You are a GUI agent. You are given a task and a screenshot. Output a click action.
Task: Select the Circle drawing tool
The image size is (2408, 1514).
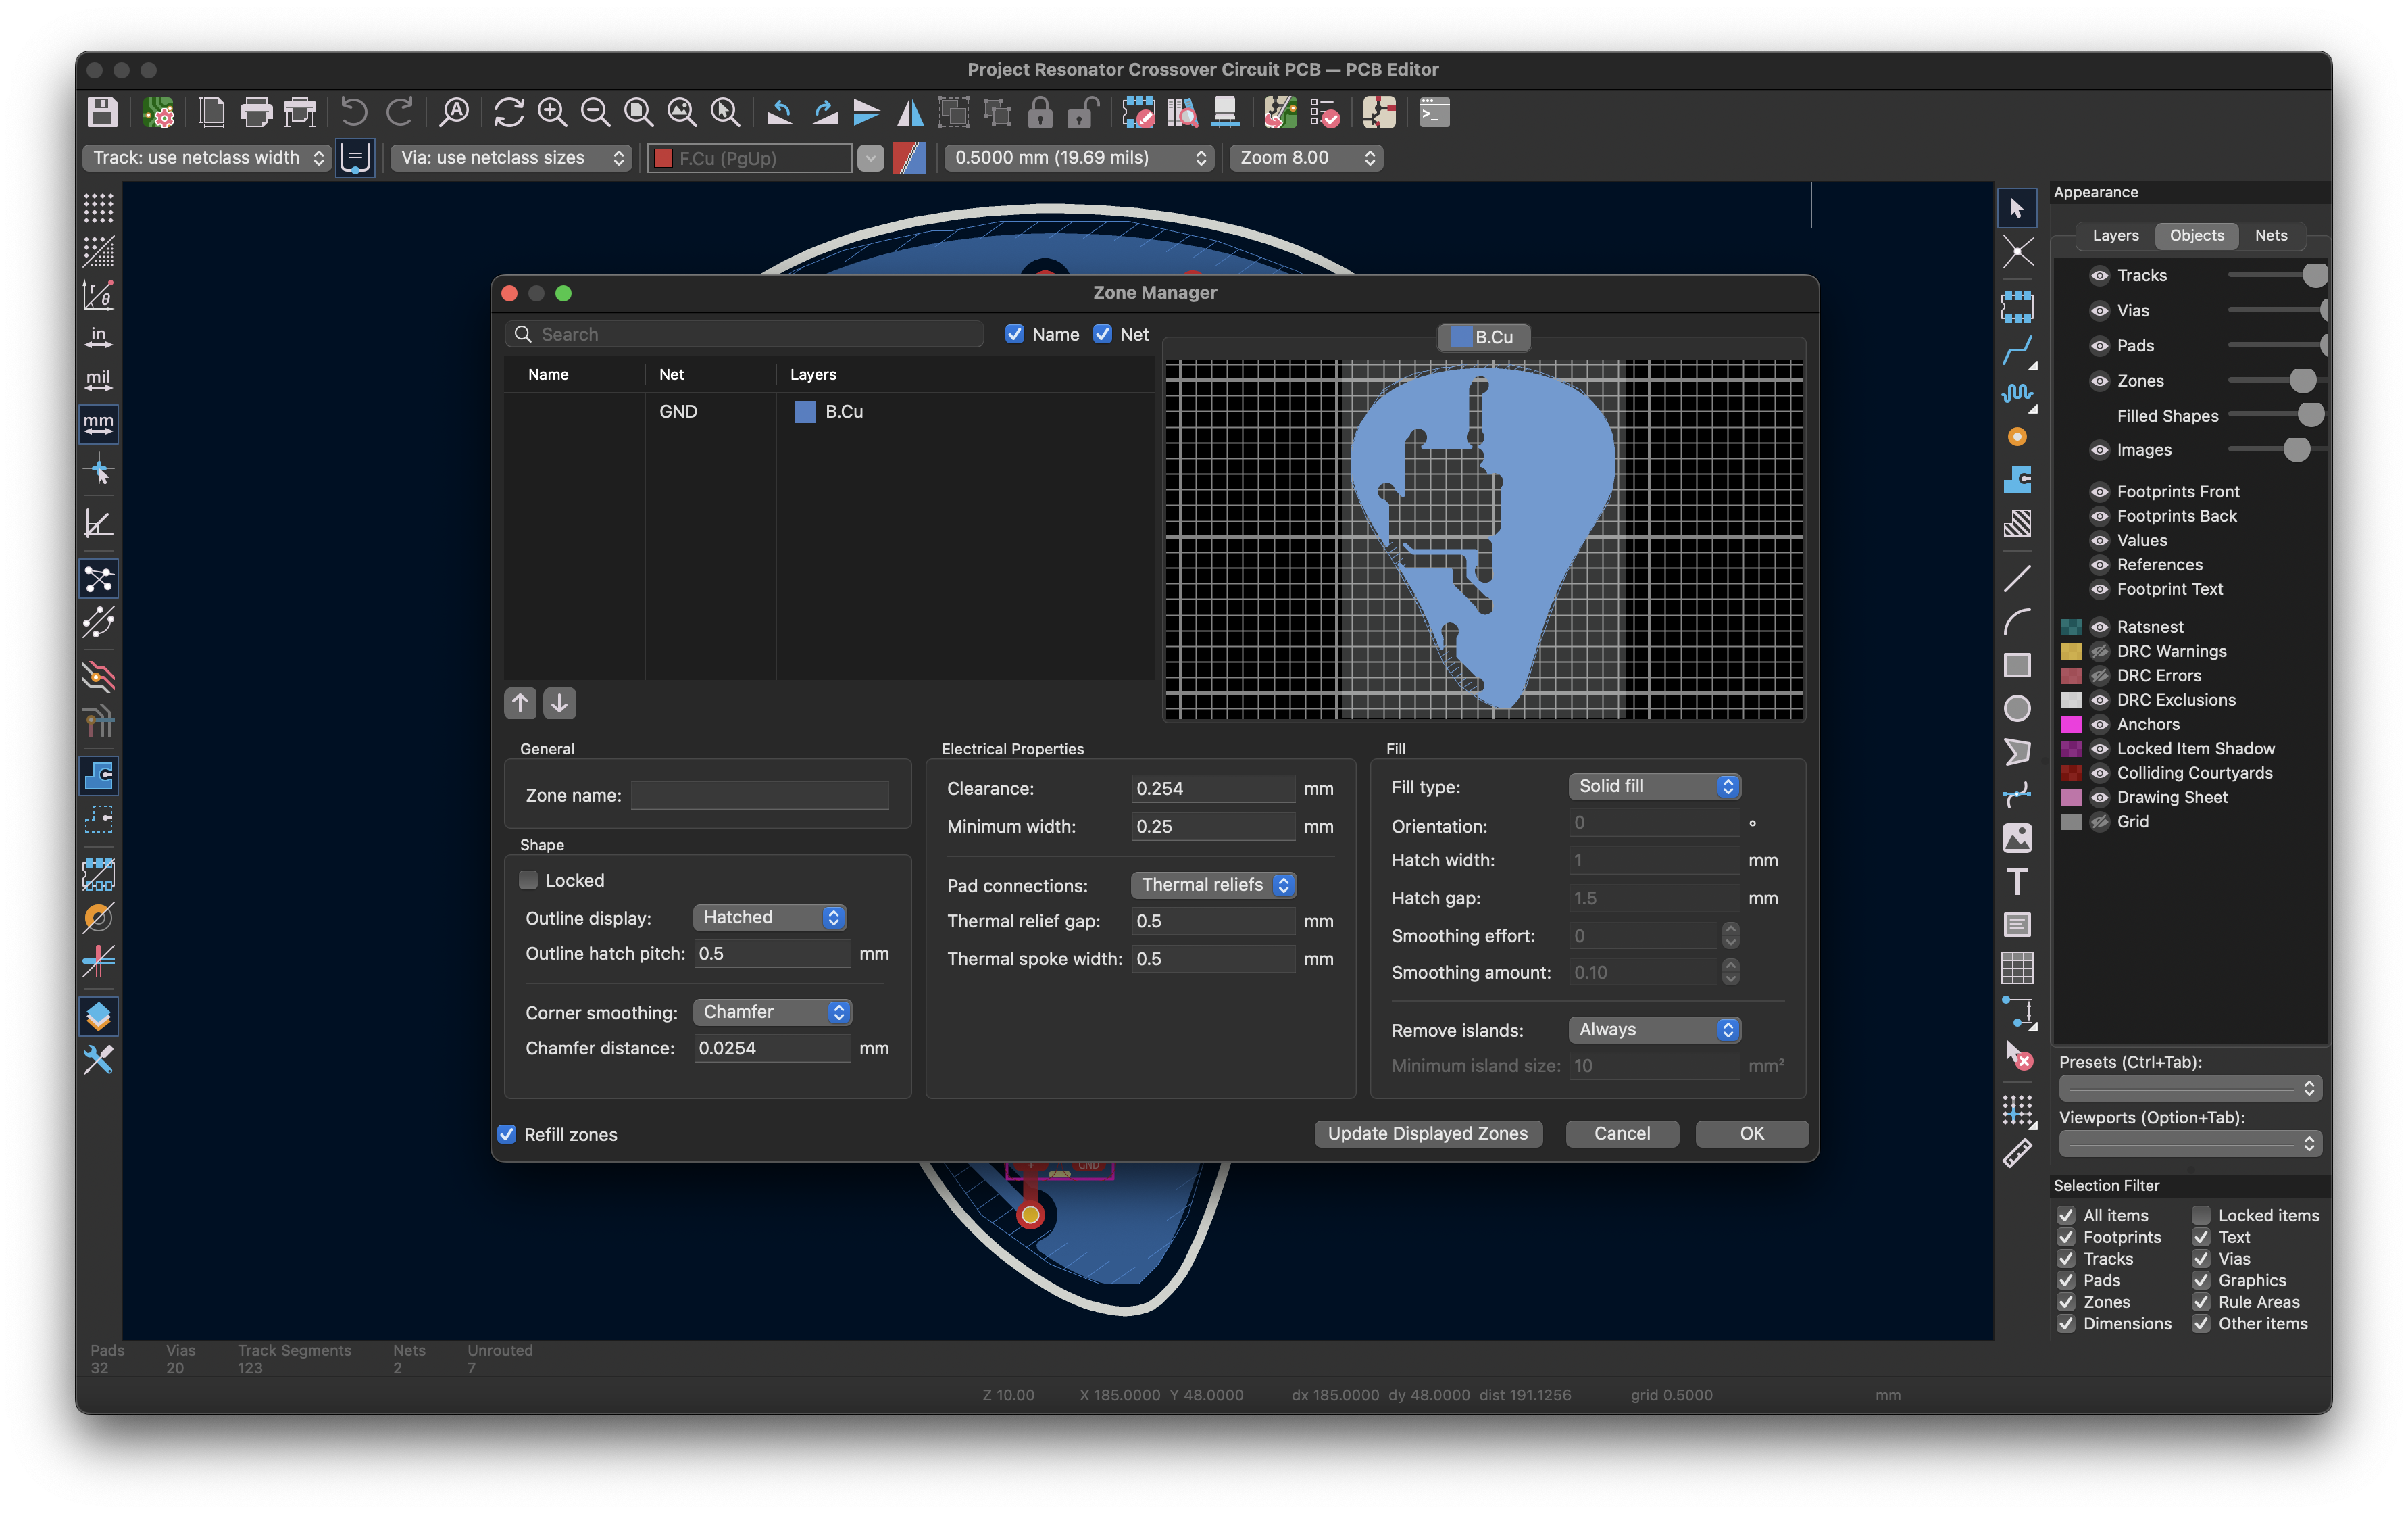2018,708
